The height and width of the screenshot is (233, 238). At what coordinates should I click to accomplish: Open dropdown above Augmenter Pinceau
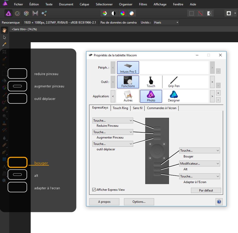click(x=113, y=132)
